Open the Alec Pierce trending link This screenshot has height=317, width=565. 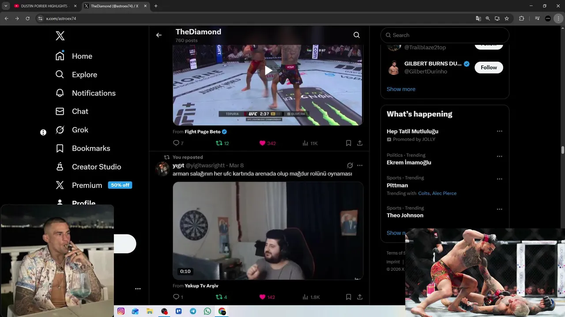click(444, 193)
